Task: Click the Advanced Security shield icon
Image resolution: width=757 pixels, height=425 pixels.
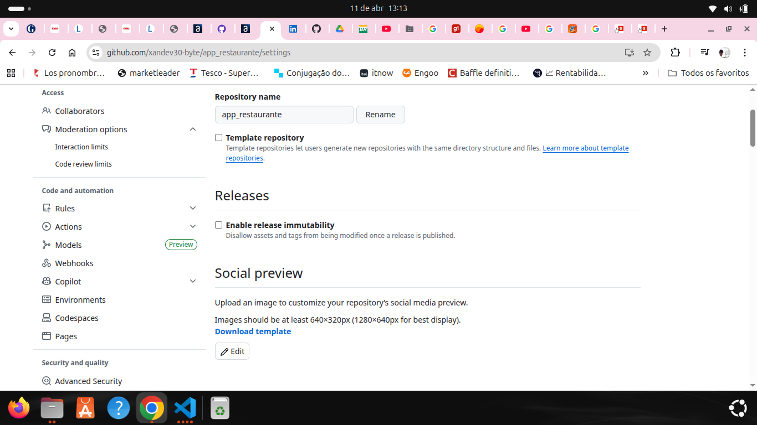Action: click(x=47, y=381)
